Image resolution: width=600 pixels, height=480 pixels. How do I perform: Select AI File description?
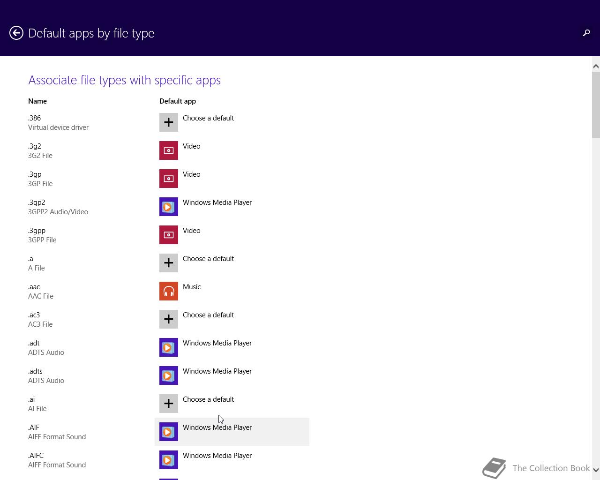pos(37,409)
